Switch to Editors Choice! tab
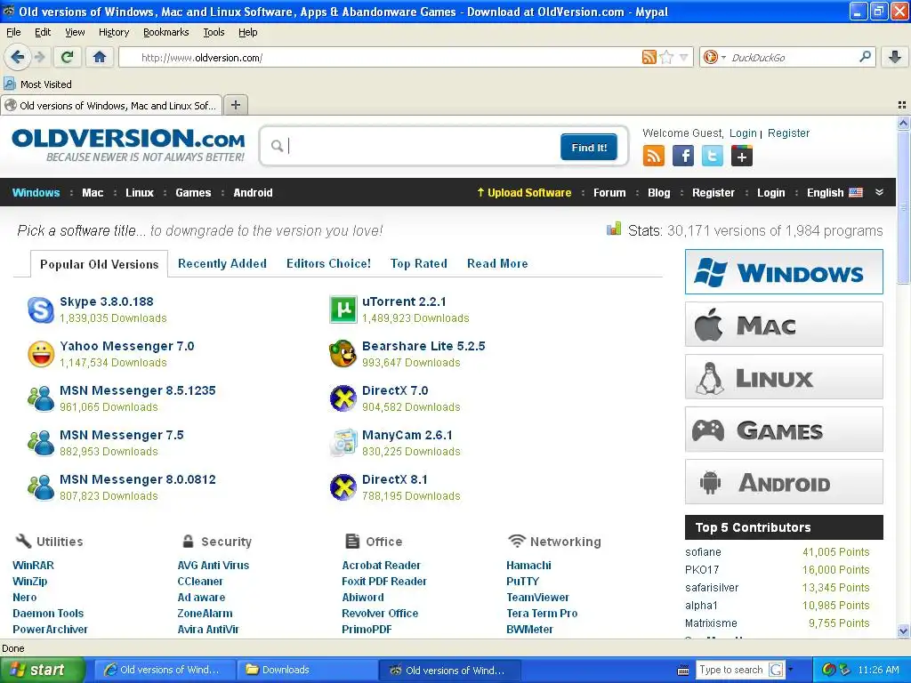This screenshot has height=683, width=911. (328, 263)
